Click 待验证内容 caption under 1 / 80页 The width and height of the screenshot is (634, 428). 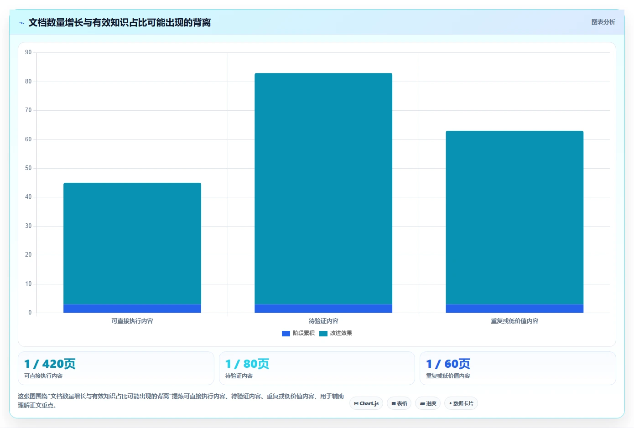point(239,376)
